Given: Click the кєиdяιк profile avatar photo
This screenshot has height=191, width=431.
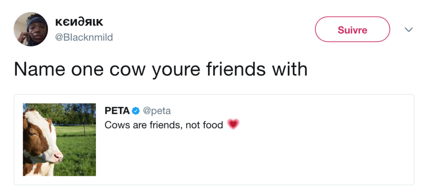Looking at the screenshot, I should 31,29.
